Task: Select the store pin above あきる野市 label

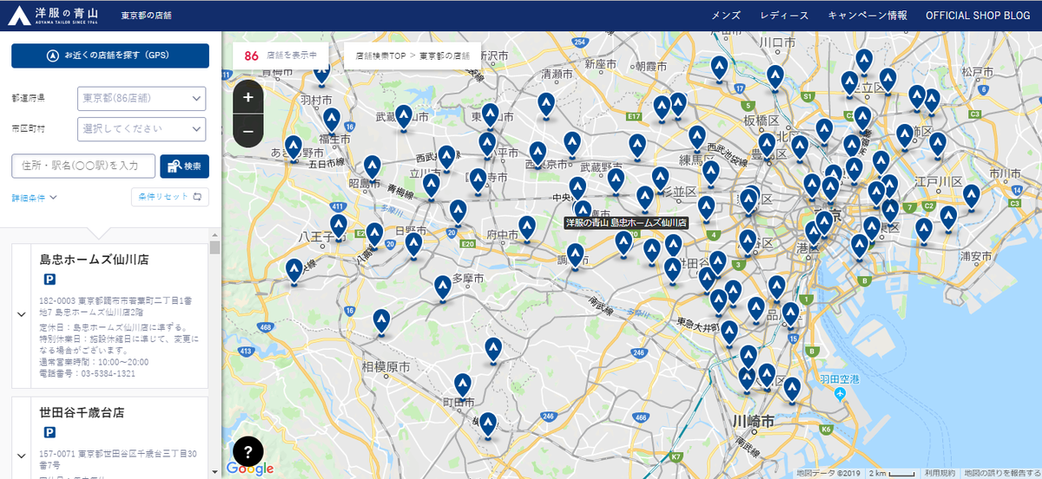Action: pyautogui.click(x=293, y=148)
